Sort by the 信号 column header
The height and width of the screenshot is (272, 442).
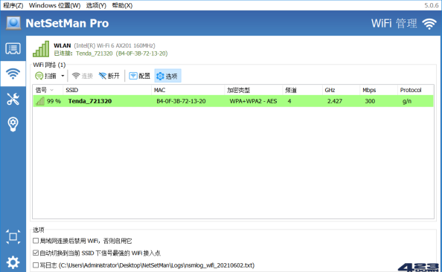48,90
